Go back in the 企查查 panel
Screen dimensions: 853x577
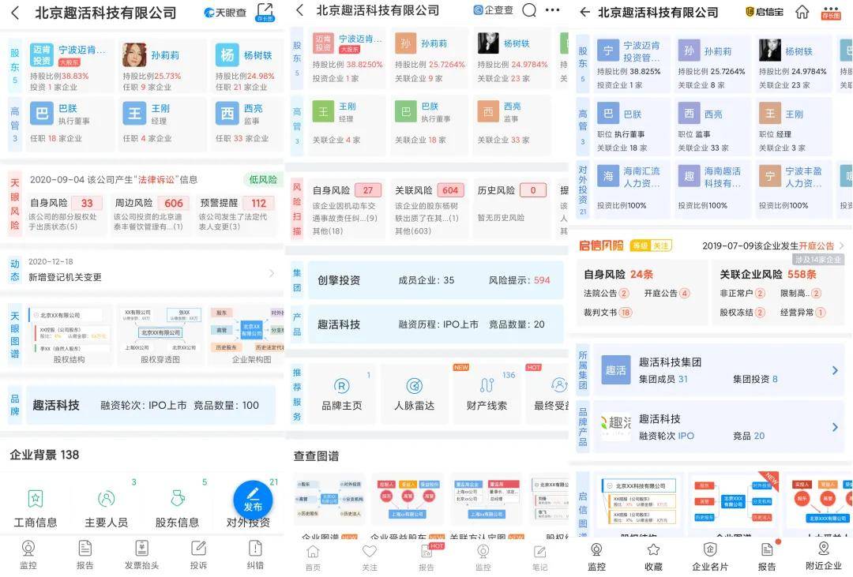[x=300, y=9]
